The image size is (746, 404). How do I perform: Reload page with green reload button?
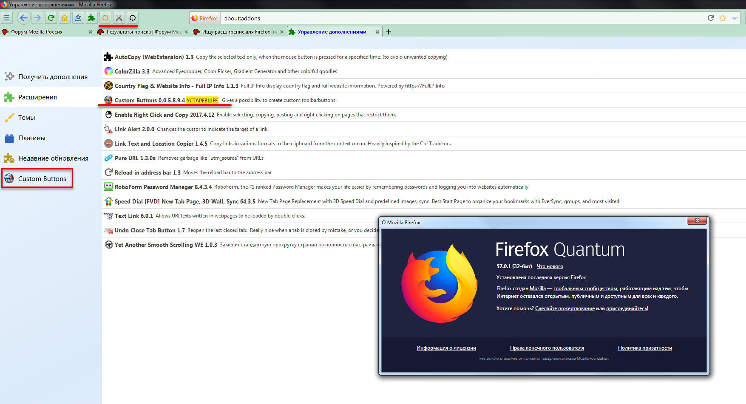[x=51, y=18]
